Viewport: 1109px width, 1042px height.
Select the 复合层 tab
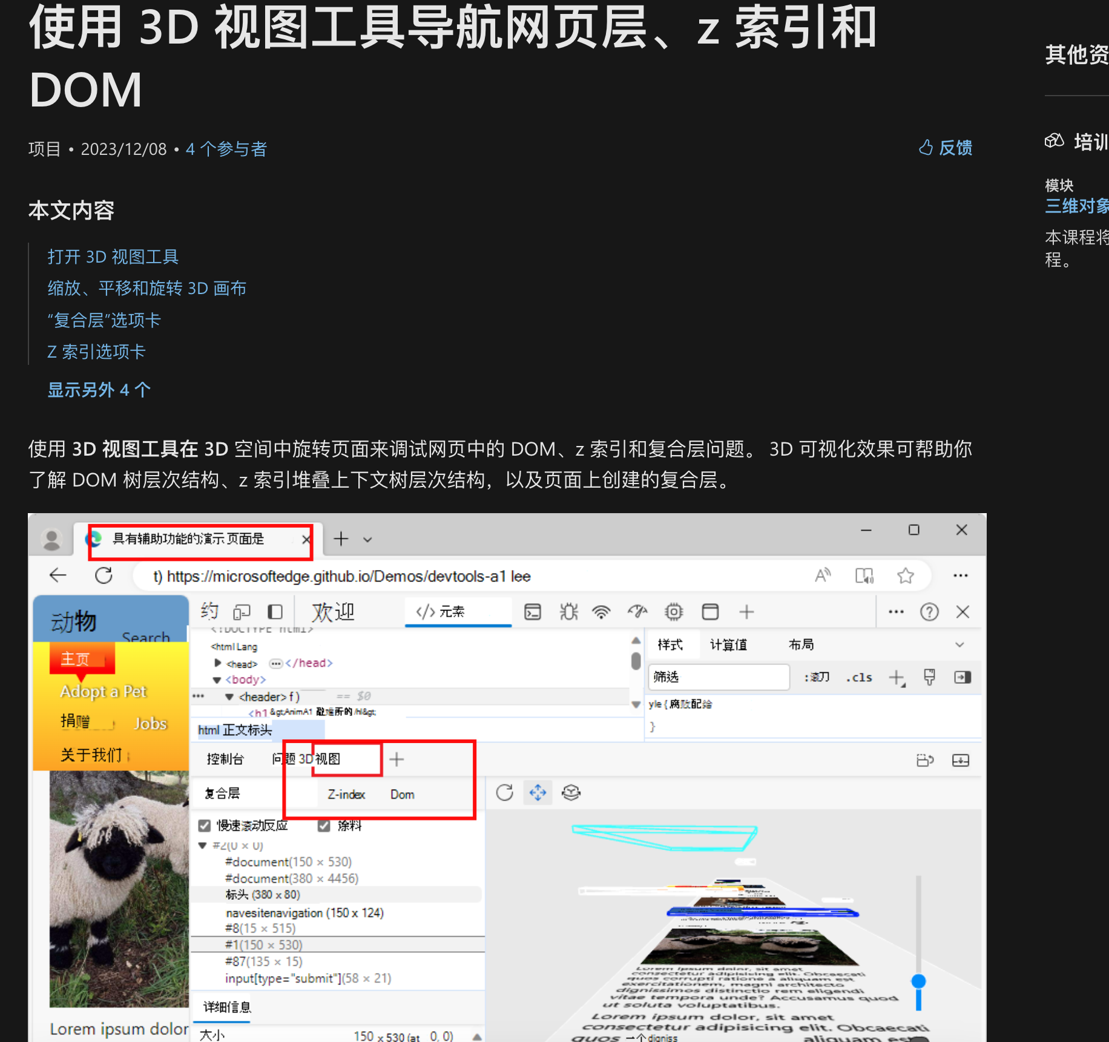coord(222,793)
